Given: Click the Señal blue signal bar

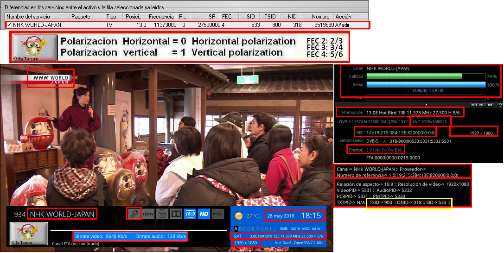Looking at the screenshot, I should point(426,84).
